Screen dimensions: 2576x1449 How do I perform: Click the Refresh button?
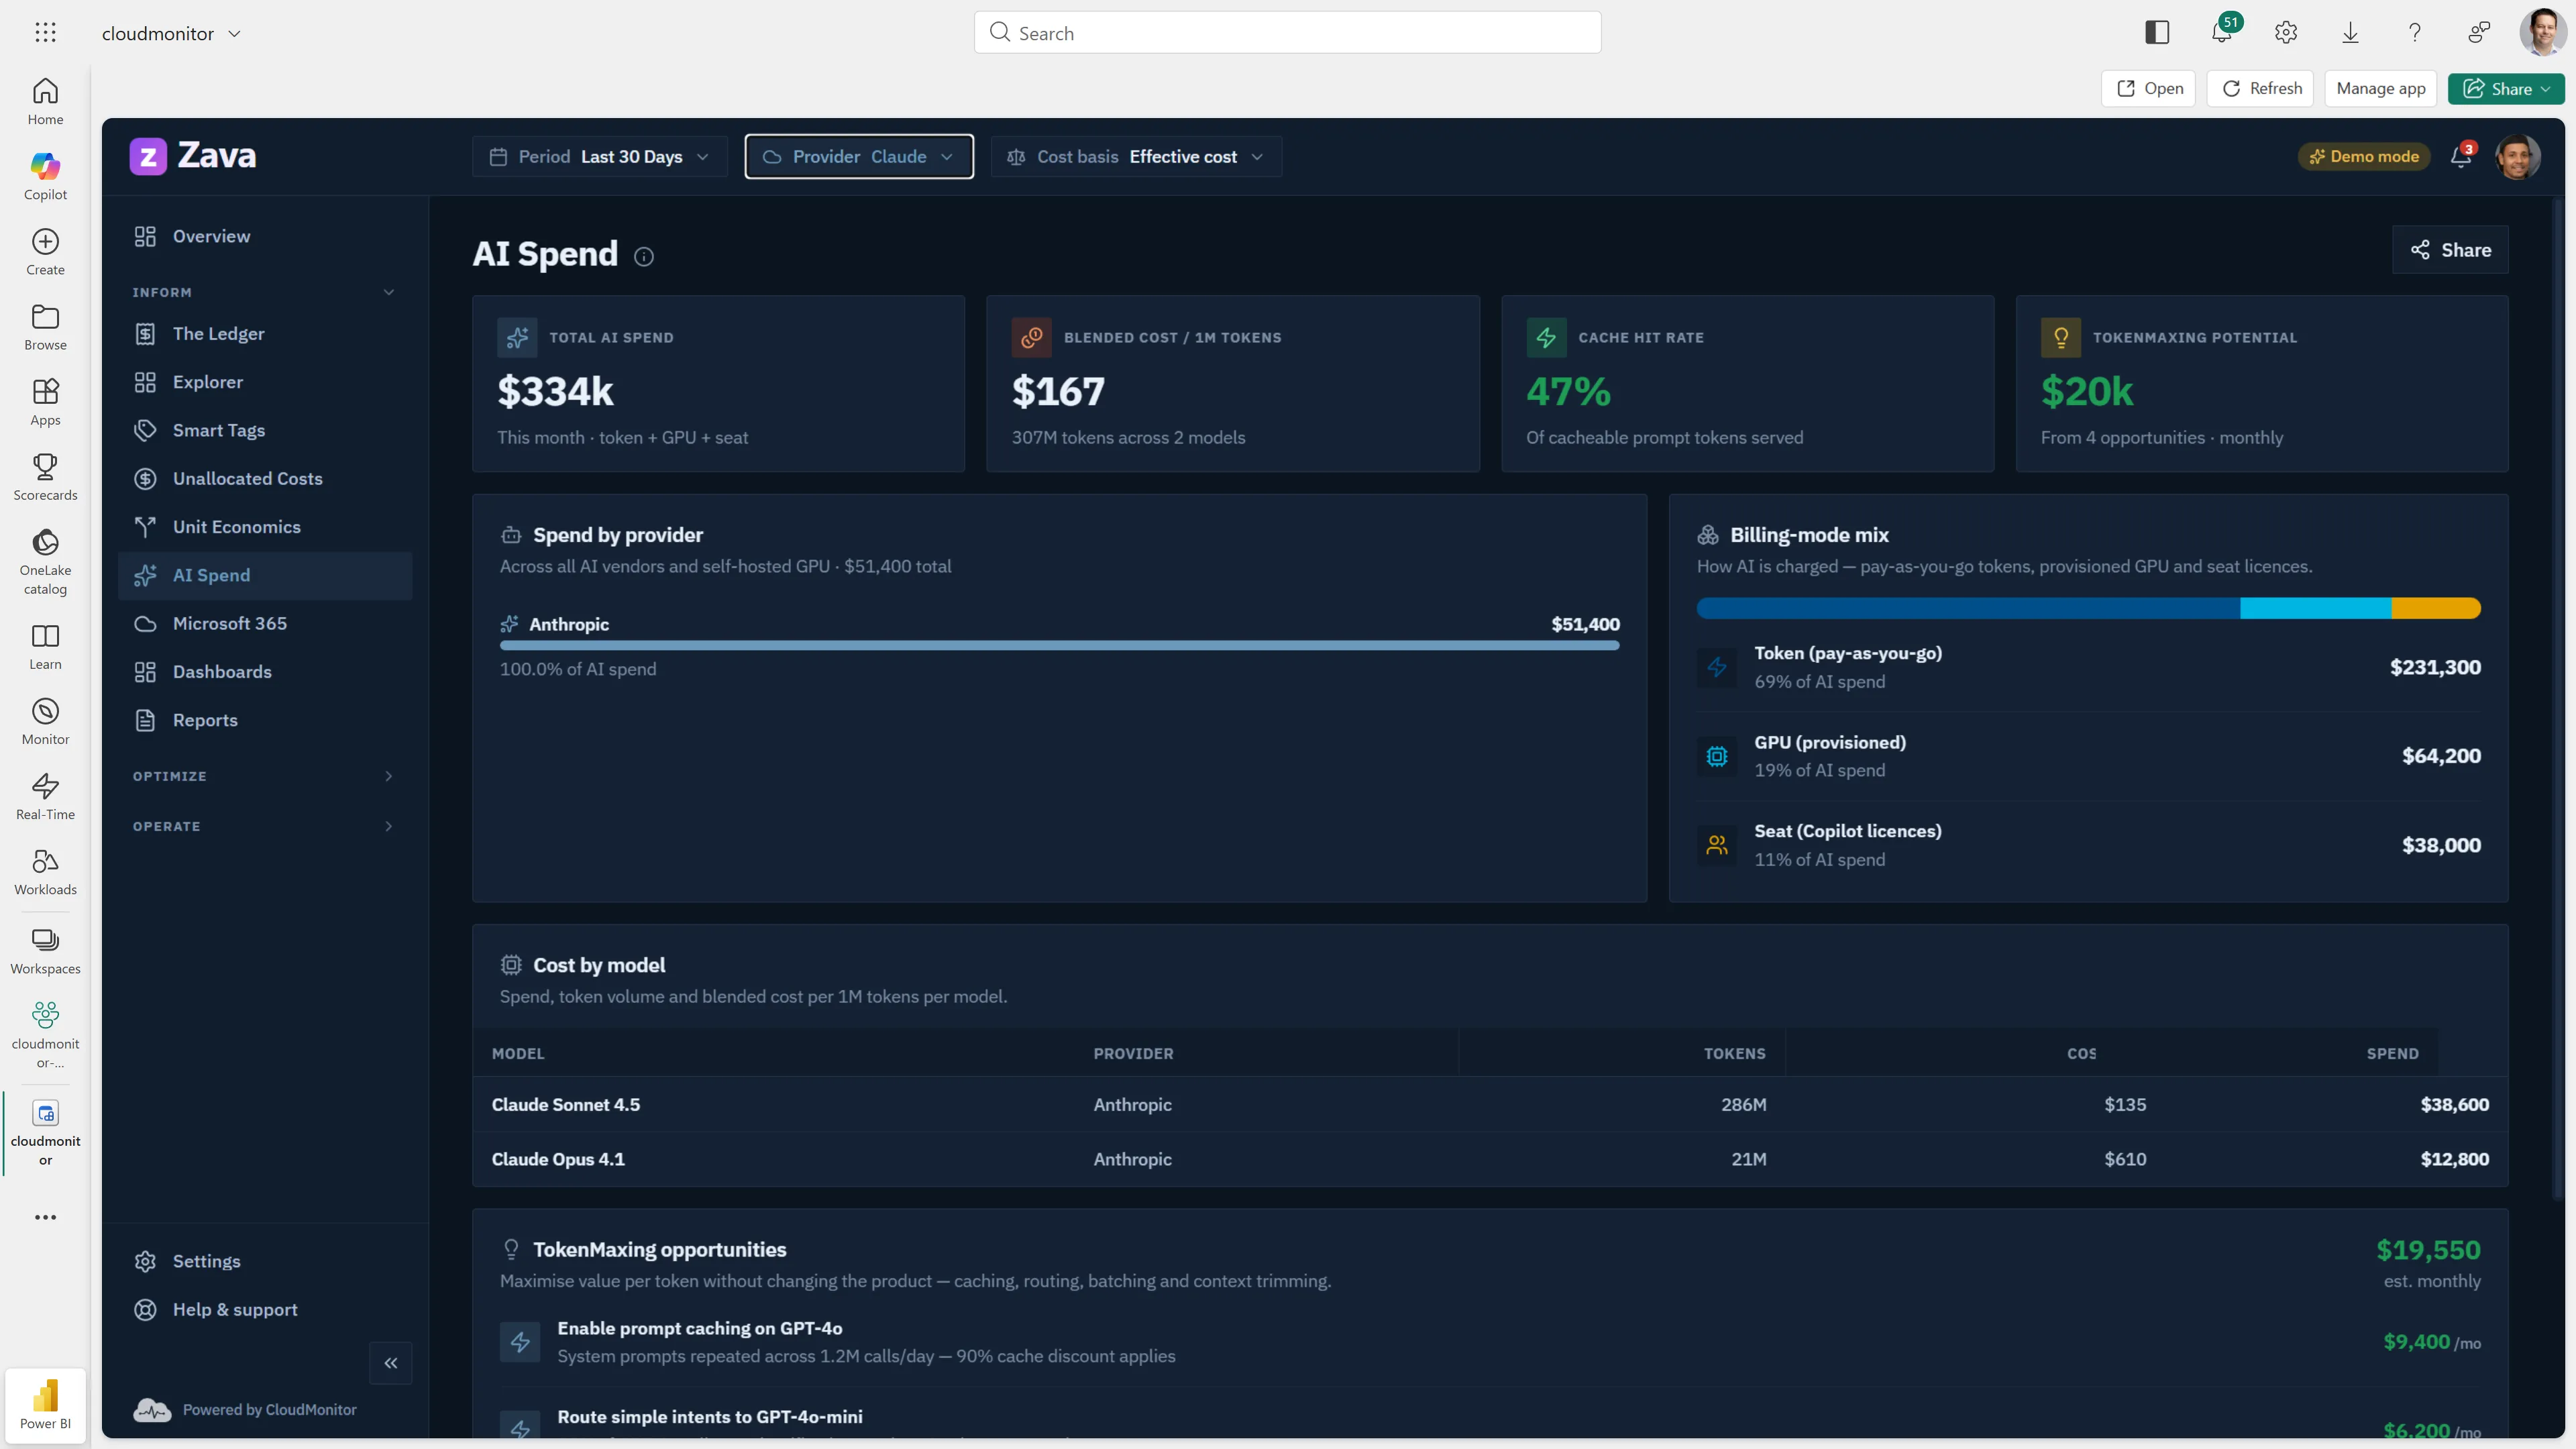click(2261, 88)
